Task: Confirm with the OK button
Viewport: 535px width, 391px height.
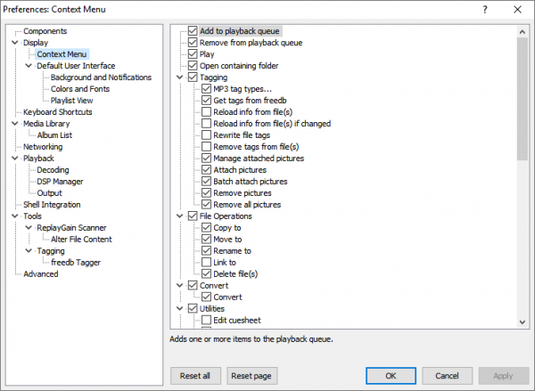Action: [x=391, y=375]
